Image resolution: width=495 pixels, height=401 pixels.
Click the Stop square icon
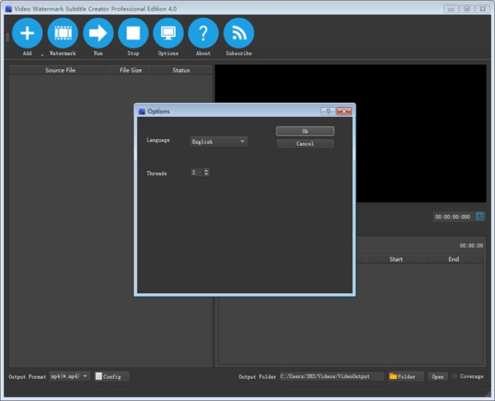[x=133, y=33]
